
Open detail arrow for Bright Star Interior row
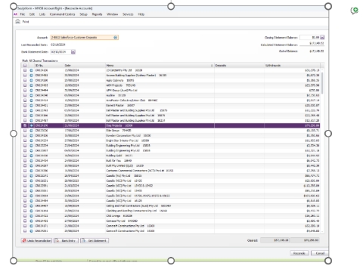(x=31, y=141)
